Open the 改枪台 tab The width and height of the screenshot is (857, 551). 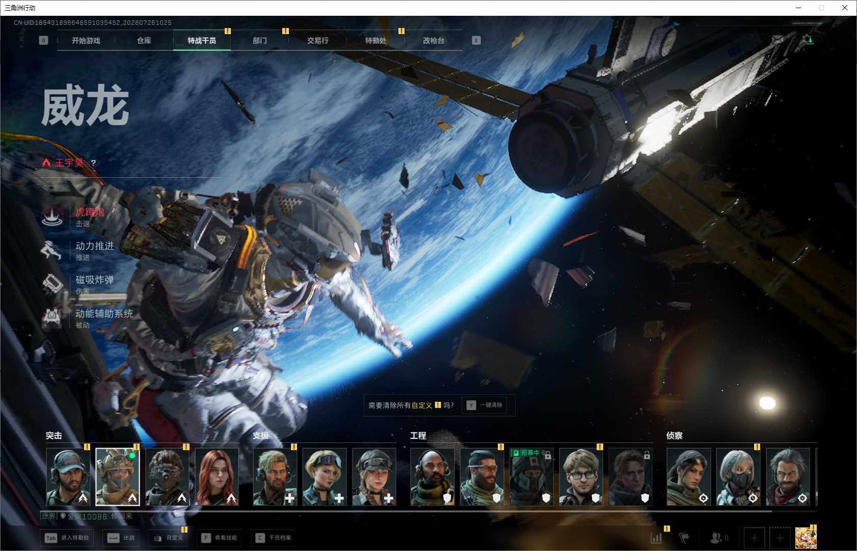tap(434, 40)
